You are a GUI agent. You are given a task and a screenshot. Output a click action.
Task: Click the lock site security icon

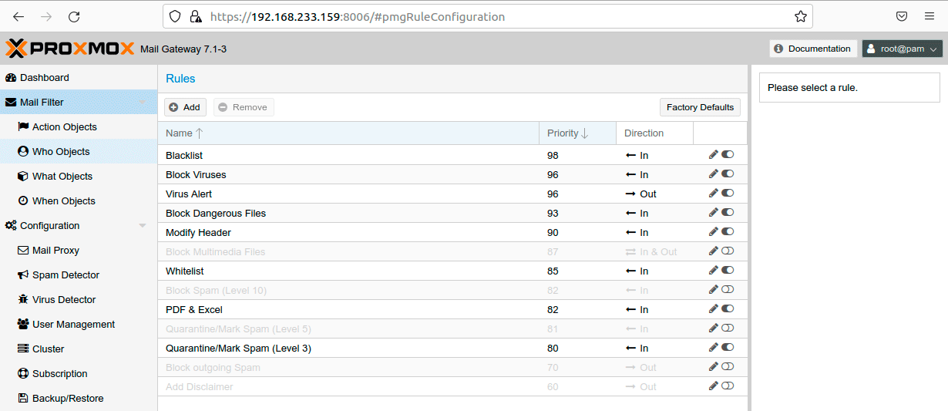pos(196,16)
